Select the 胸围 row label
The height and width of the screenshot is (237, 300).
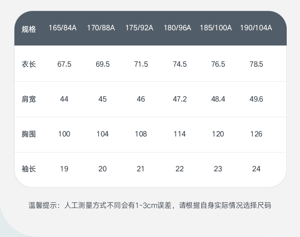(x=29, y=134)
